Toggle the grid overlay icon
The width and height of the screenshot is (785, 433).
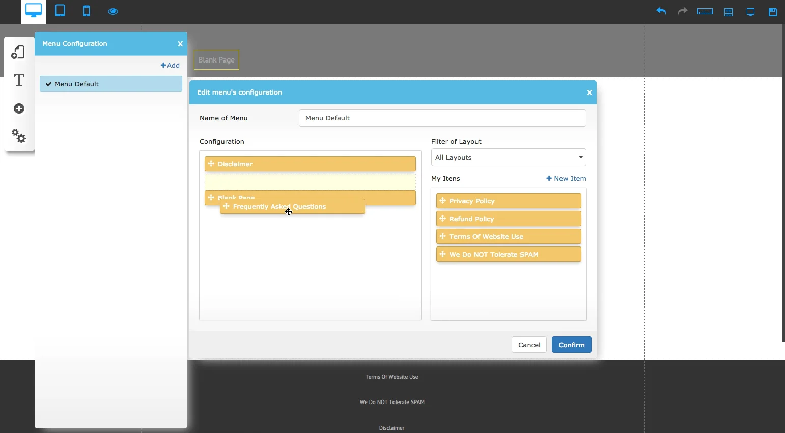click(x=728, y=12)
